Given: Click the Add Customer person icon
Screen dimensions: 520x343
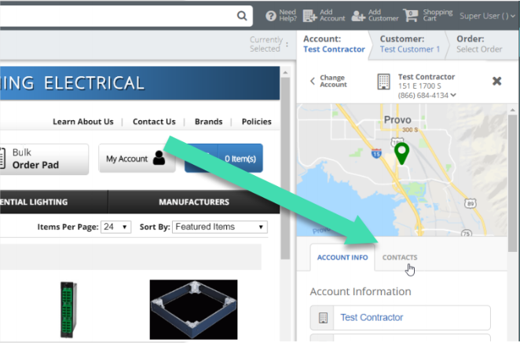Looking at the screenshot, I should (x=358, y=16).
